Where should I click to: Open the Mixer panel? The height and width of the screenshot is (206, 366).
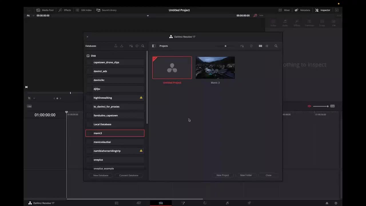pos(284,10)
